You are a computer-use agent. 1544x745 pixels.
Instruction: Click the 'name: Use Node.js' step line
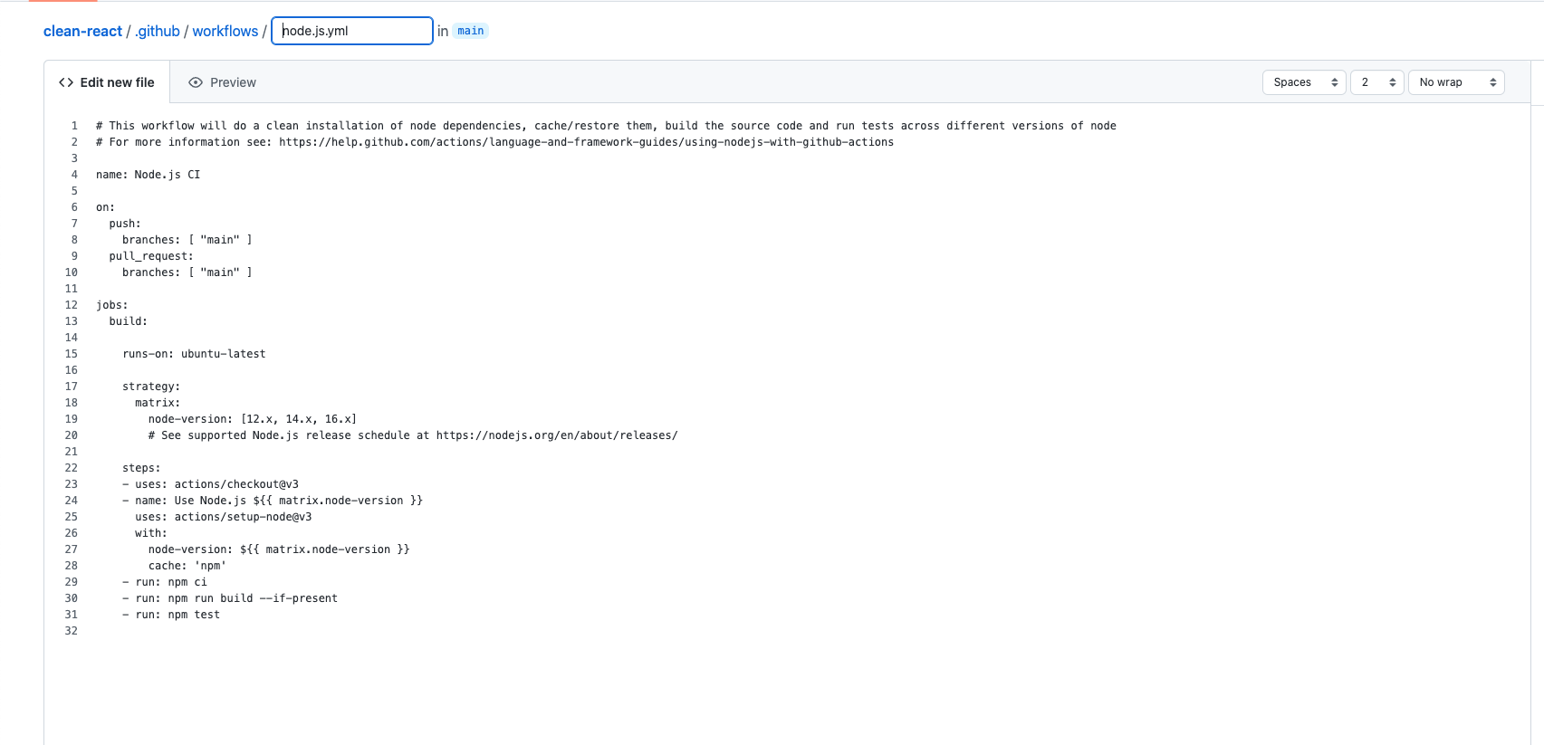coord(273,501)
